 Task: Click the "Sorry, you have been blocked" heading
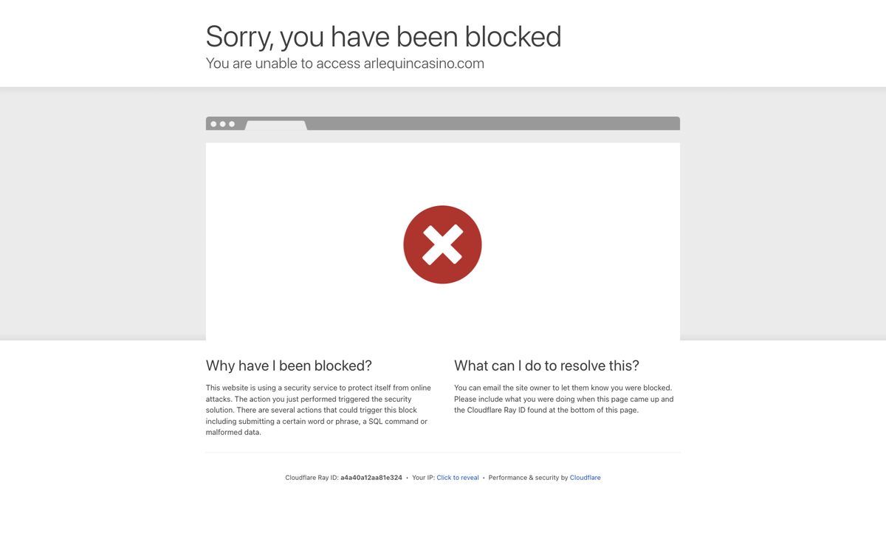pyautogui.click(x=383, y=36)
